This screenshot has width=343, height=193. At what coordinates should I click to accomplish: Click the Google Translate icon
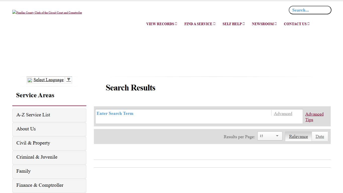tap(30, 80)
